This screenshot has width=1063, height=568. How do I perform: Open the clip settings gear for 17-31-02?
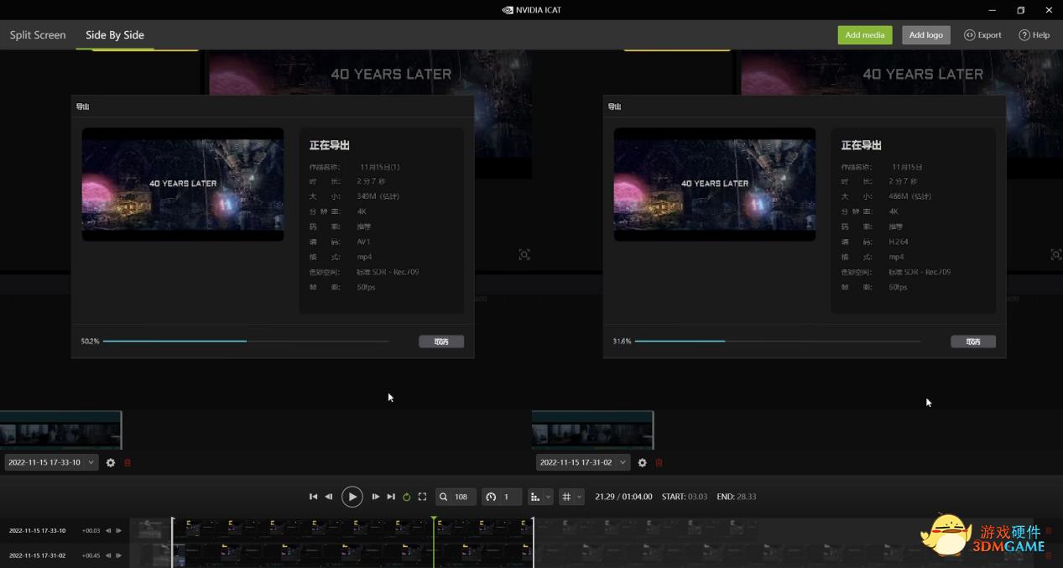(642, 462)
